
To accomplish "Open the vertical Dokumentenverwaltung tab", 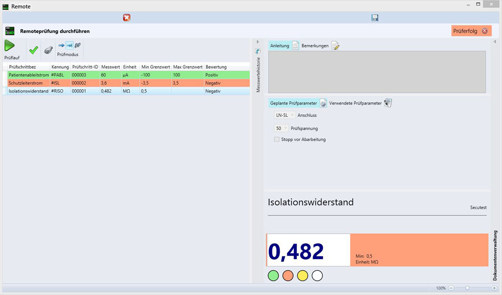I will [495, 256].
